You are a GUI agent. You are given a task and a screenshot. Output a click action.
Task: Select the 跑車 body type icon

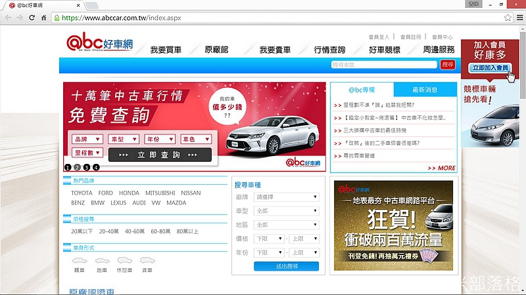[102, 260]
